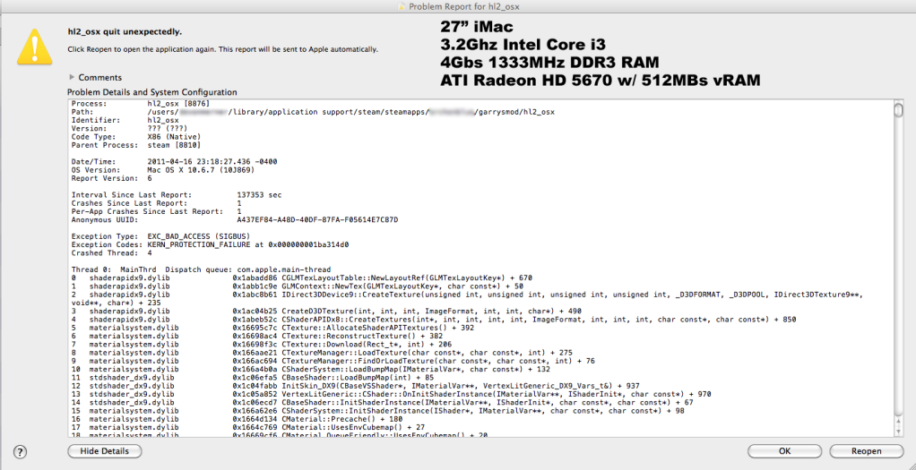Click the Anonymous UUID value
This screenshot has height=470, width=916.
pos(317,219)
